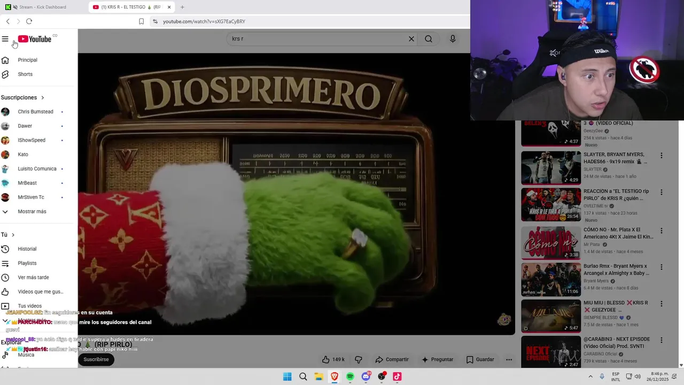Open Windows Start menu
The height and width of the screenshot is (385, 684).
[287, 376]
